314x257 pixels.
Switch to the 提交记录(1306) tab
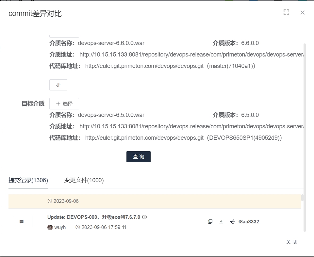point(28,180)
